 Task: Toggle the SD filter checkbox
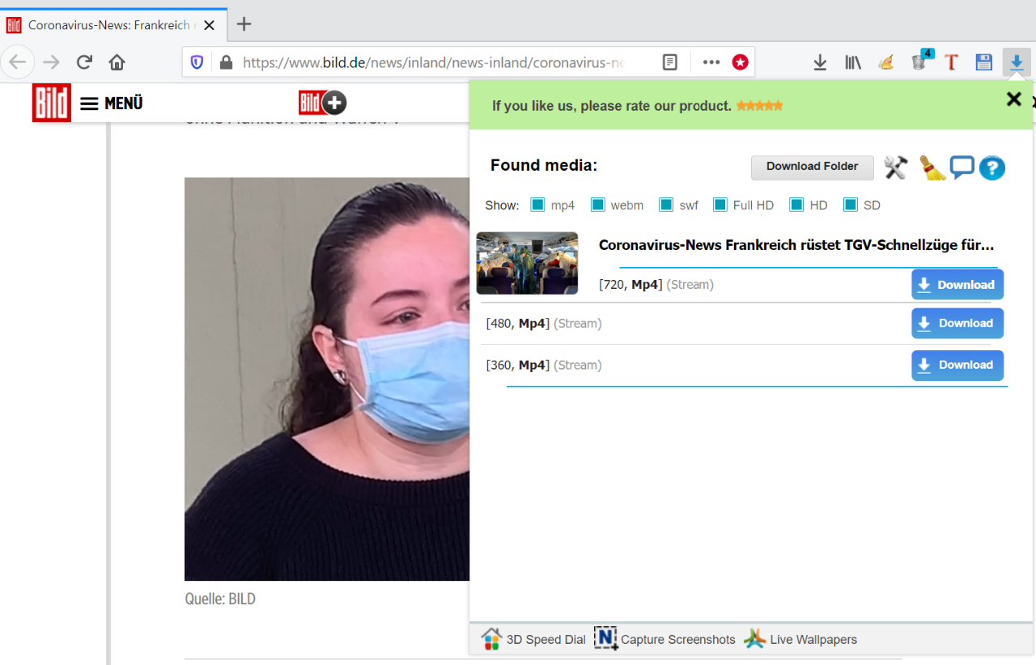tap(850, 205)
